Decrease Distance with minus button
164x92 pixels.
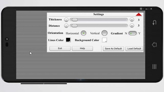pos(66,26)
